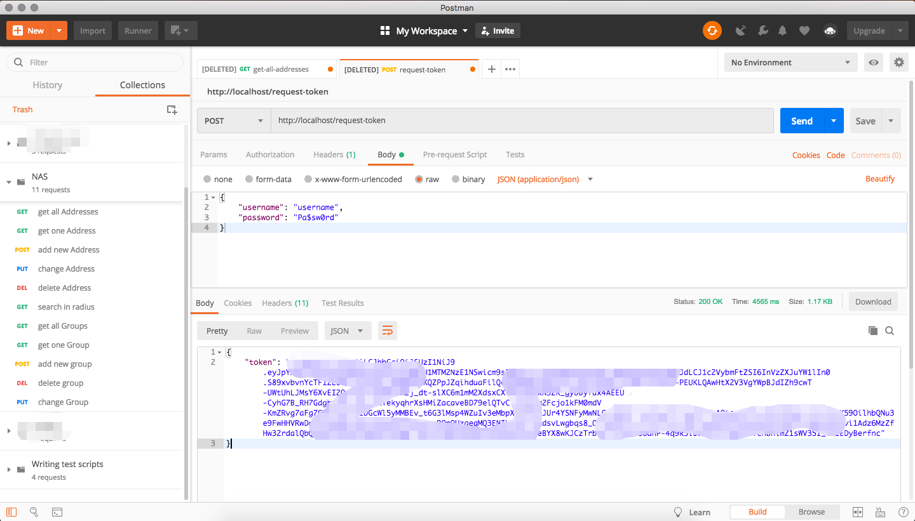This screenshot has height=521, width=915.
Task: Switch to Browse mode
Action: (811, 512)
